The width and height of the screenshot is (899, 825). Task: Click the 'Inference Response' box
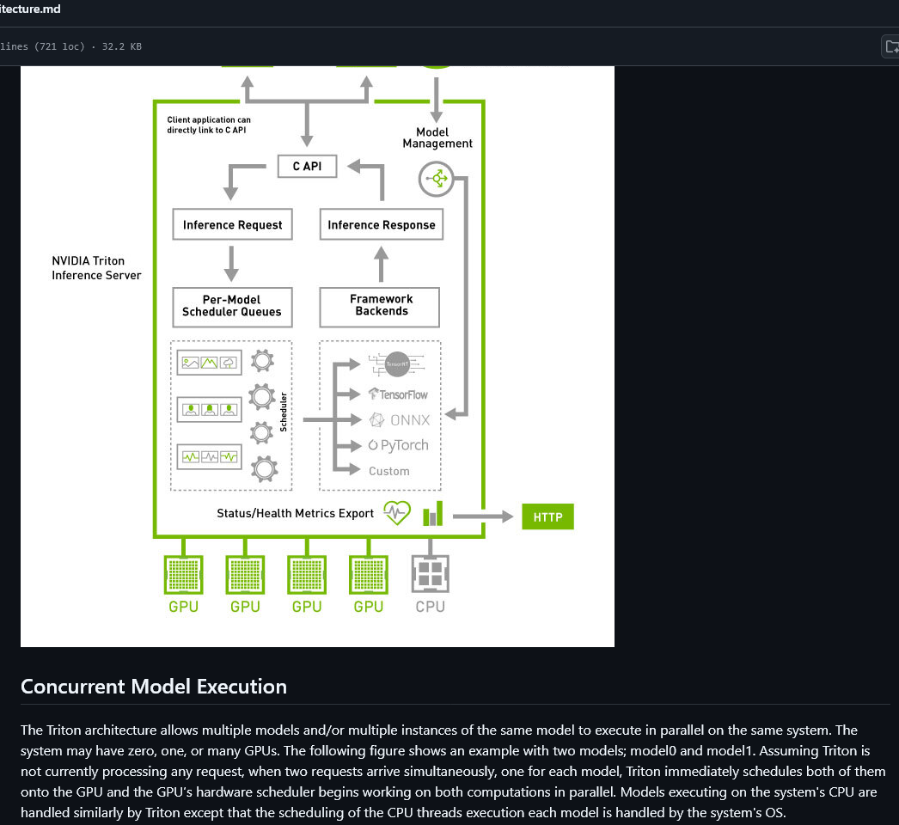382,224
